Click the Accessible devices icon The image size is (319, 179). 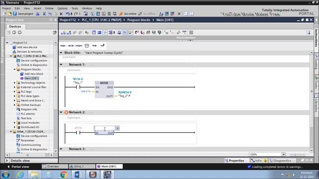(161, 14)
